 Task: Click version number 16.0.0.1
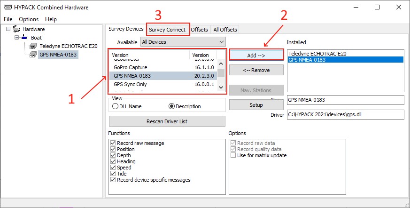pos(204,84)
